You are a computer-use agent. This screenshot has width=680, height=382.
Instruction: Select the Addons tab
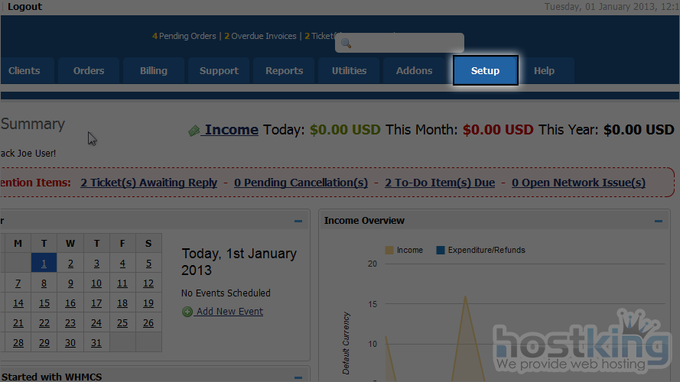(x=414, y=71)
